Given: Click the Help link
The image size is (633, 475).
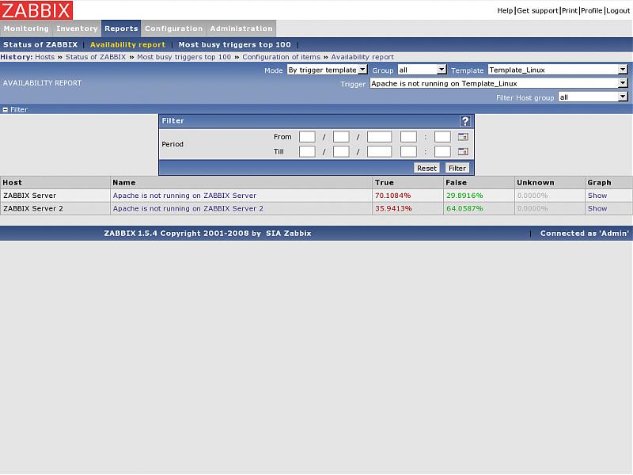Looking at the screenshot, I should tap(505, 11).
